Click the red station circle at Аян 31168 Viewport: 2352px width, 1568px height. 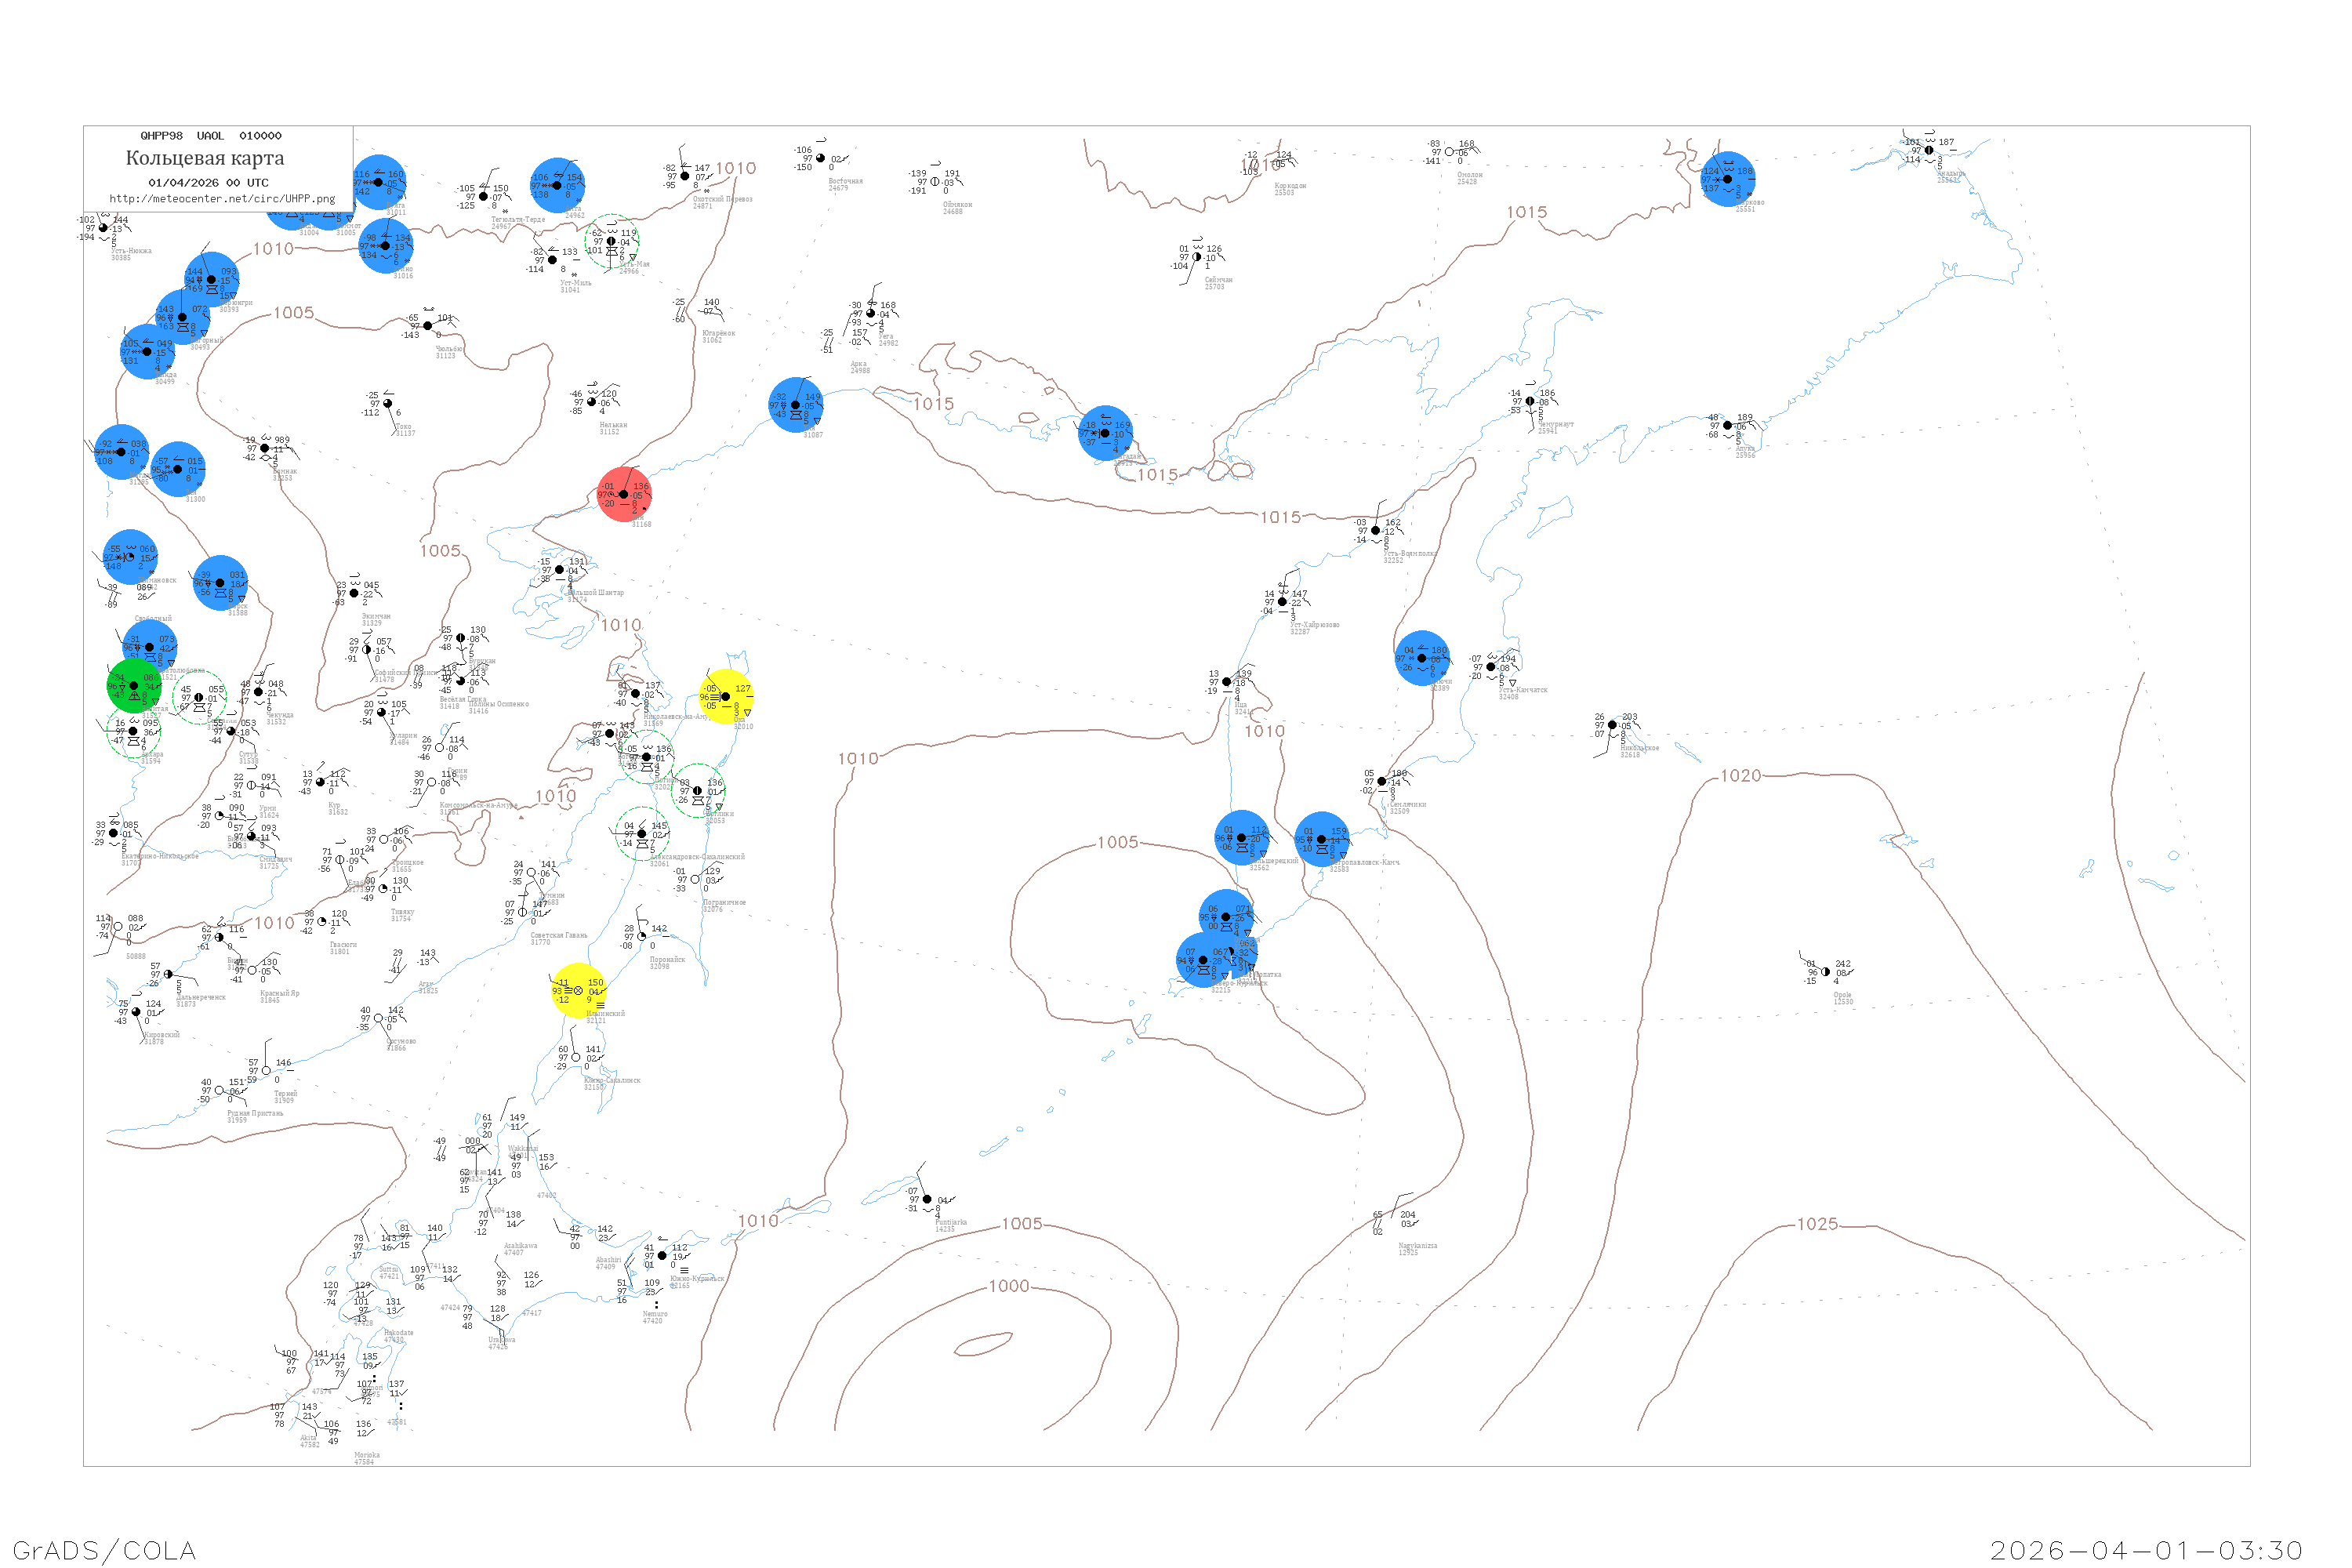(x=624, y=494)
